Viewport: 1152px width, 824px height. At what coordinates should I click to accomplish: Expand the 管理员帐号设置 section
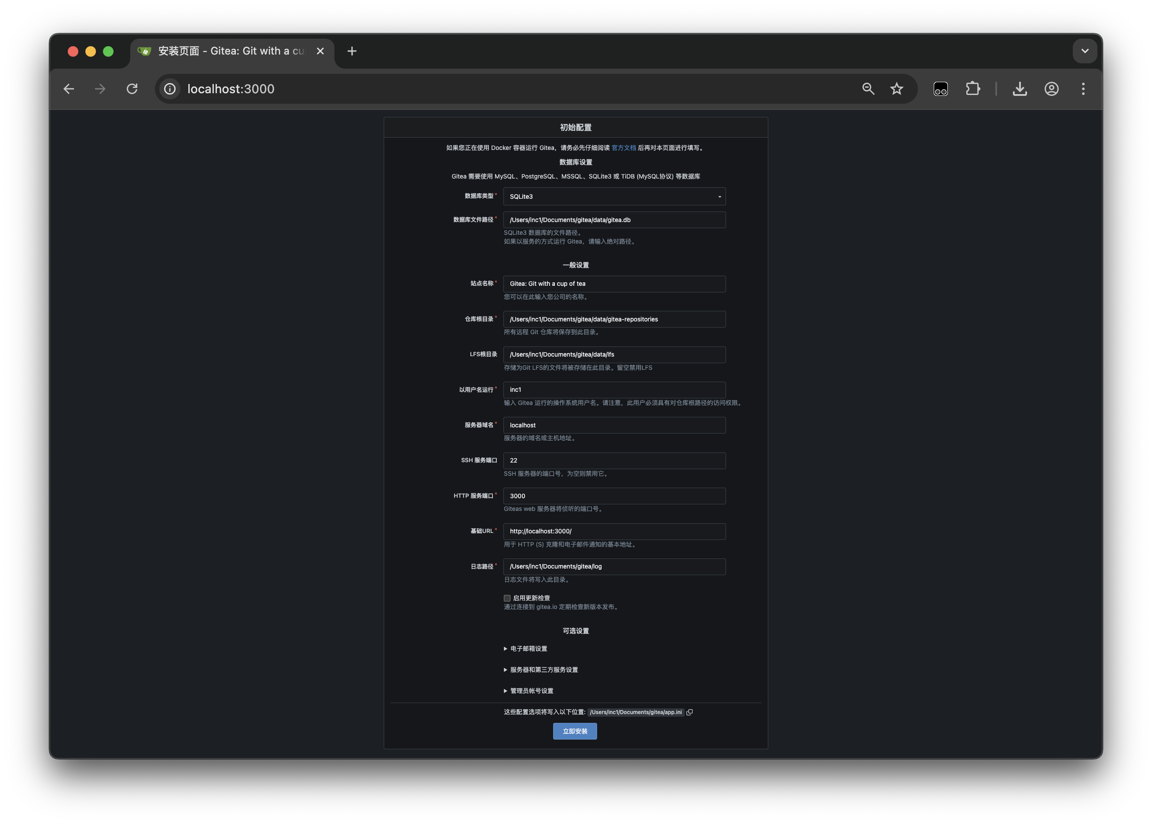pos(531,691)
